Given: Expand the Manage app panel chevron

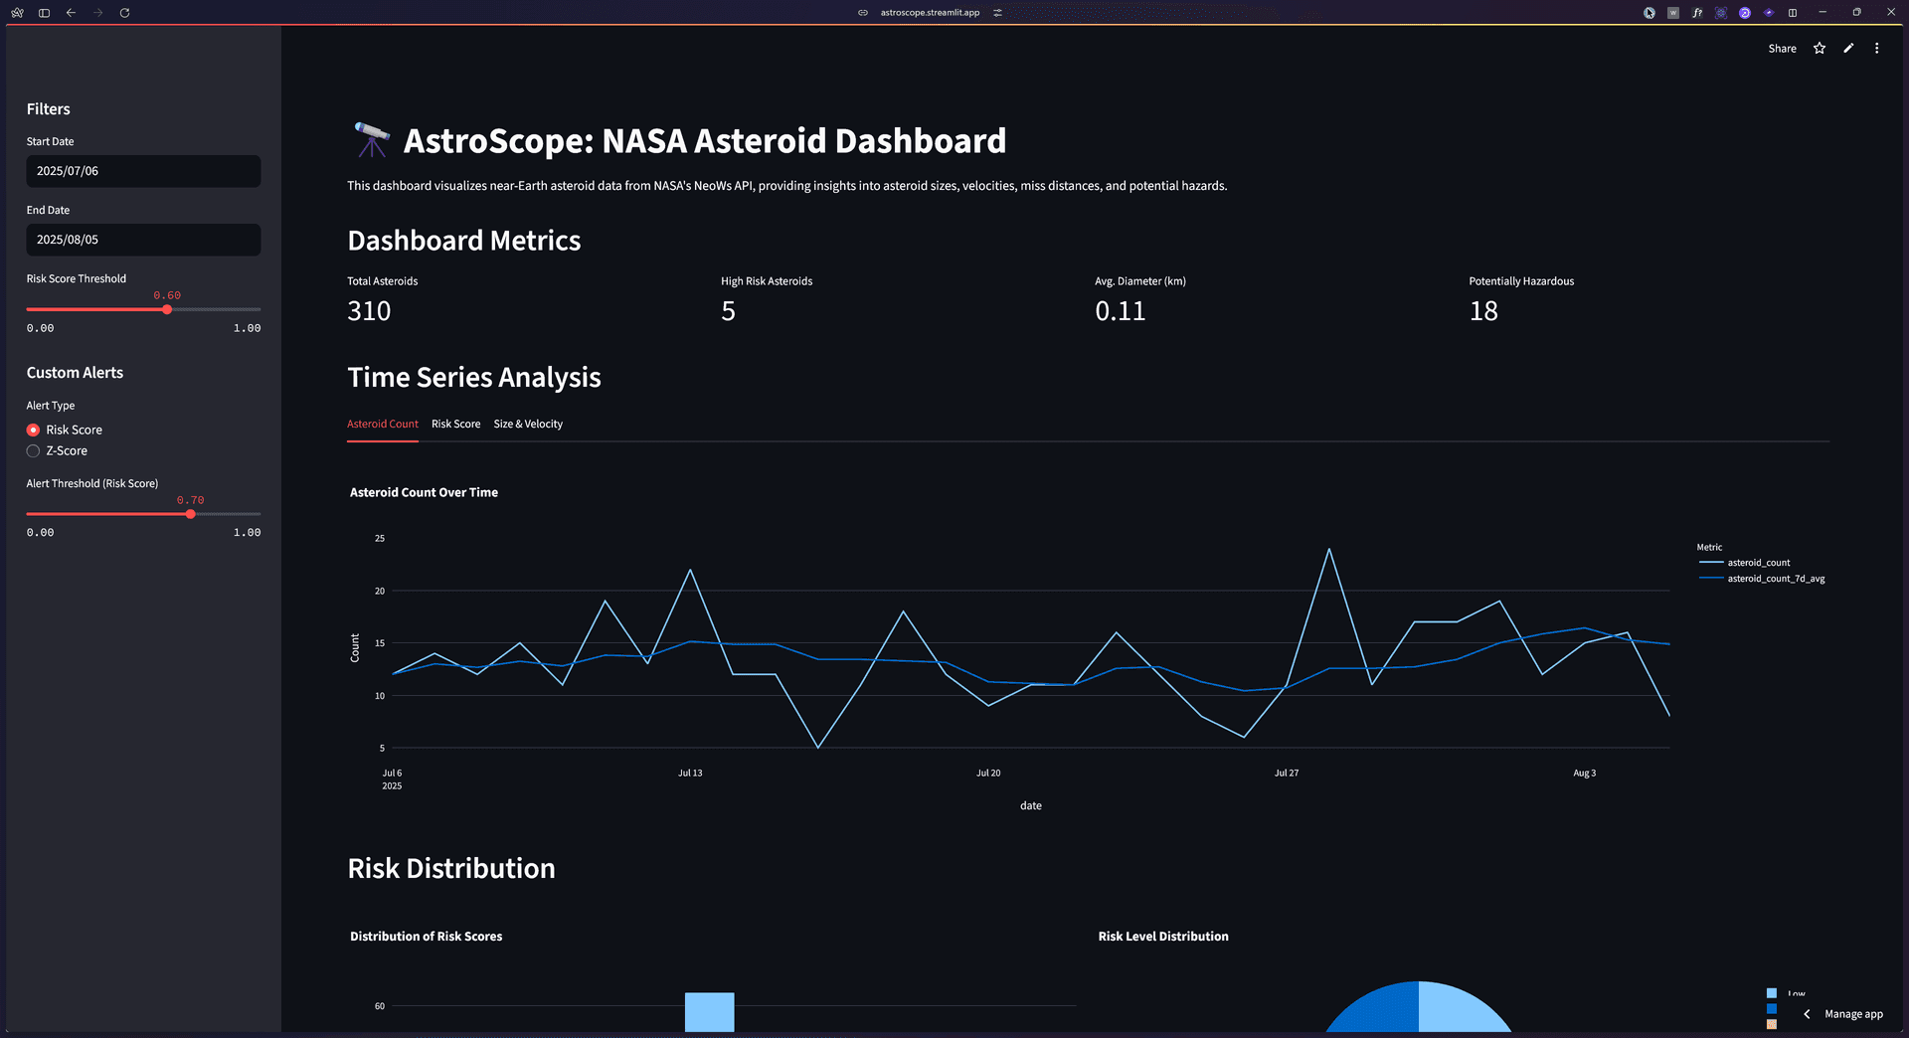Looking at the screenshot, I should coord(1807,1014).
